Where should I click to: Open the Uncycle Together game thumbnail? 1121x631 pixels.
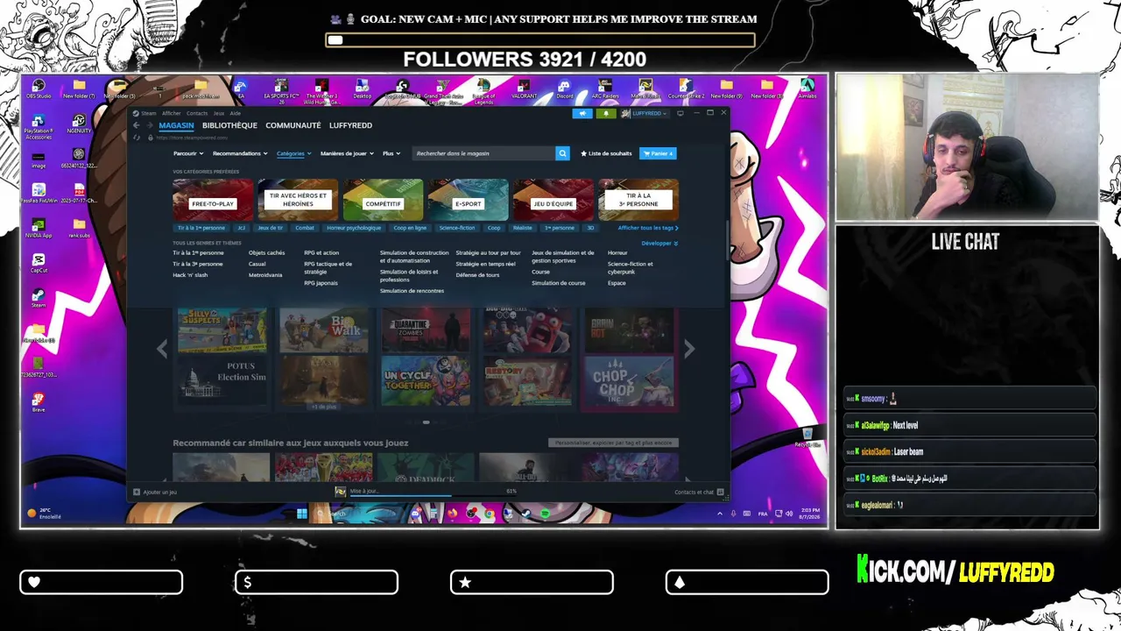[x=426, y=382]
